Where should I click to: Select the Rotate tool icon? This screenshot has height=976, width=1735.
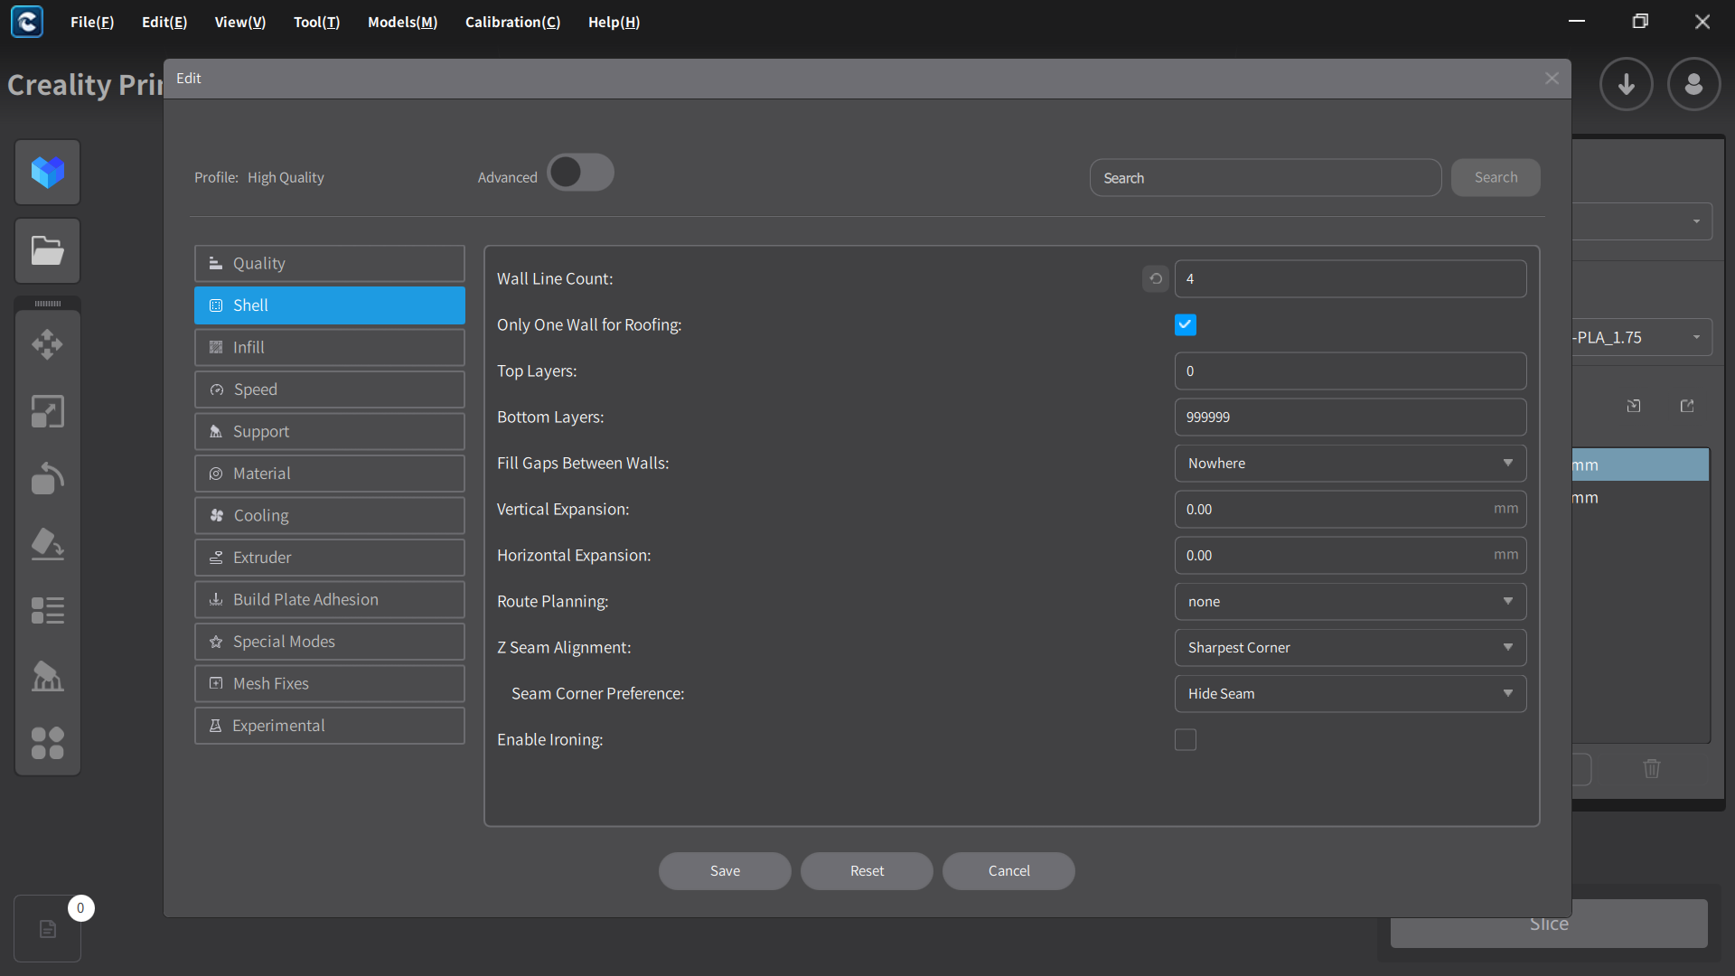point(48,478)
